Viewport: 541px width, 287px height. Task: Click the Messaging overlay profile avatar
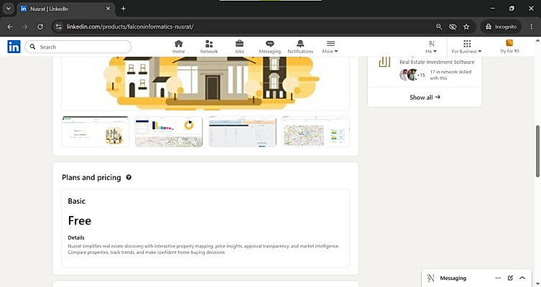point(430,278)
